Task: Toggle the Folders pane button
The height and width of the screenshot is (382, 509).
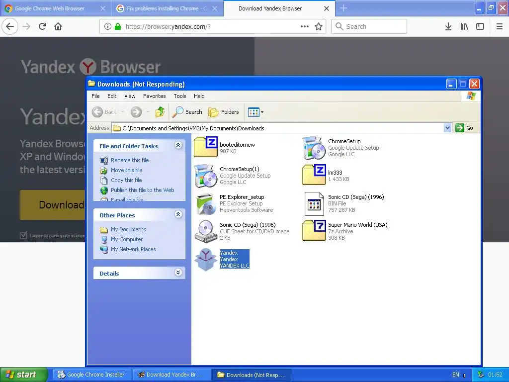Action: [x=223, y=112]
